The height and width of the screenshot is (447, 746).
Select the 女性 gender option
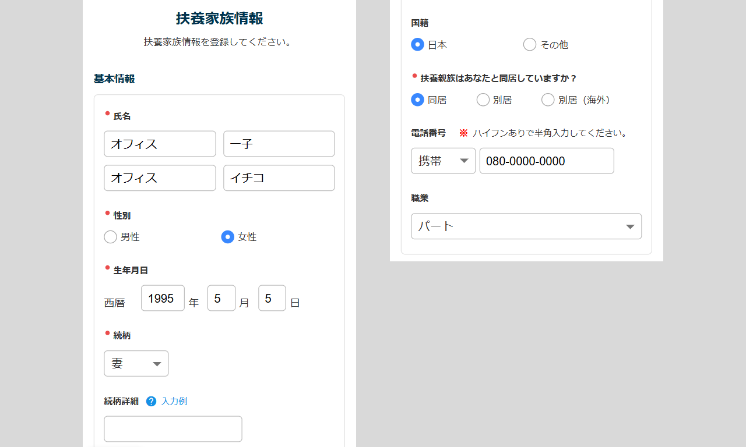[228, 237]
